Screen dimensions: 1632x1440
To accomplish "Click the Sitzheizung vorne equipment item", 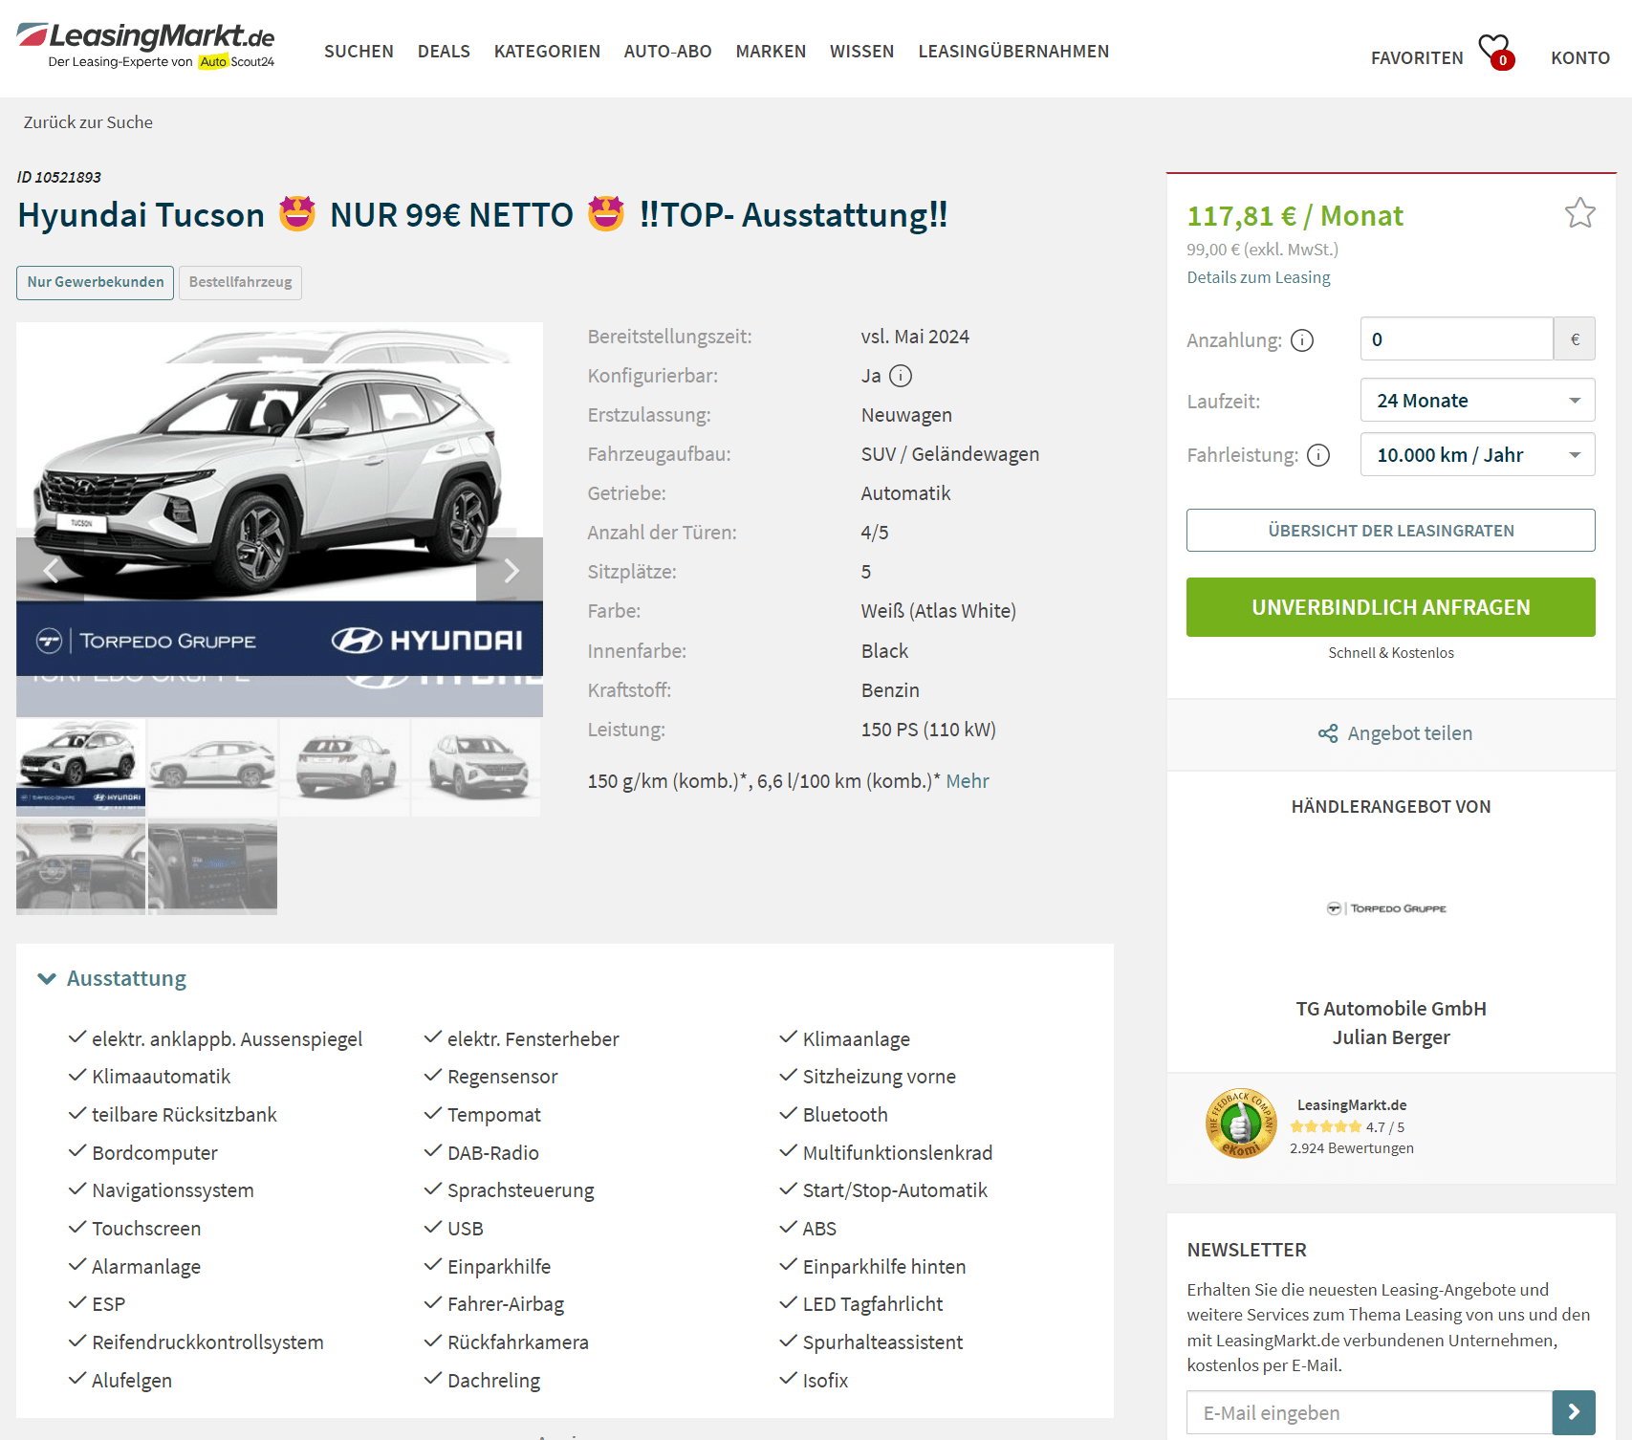I will 879,1077.
